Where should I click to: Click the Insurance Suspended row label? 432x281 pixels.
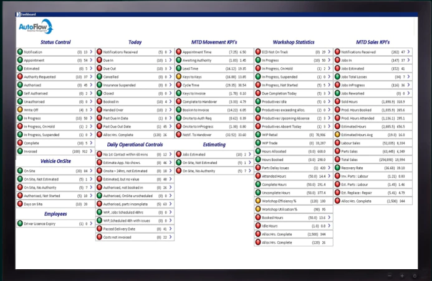tap(119, 85)
